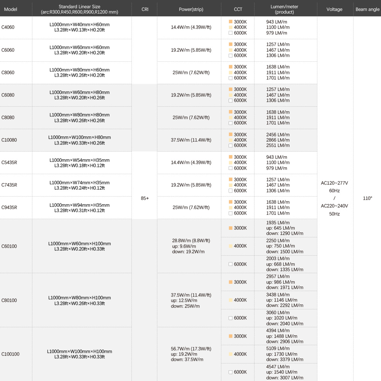Click the AC120~277V voltage text
Viewport: 381px width, 381px height.
pyautogui.click(x=335, y=183)
